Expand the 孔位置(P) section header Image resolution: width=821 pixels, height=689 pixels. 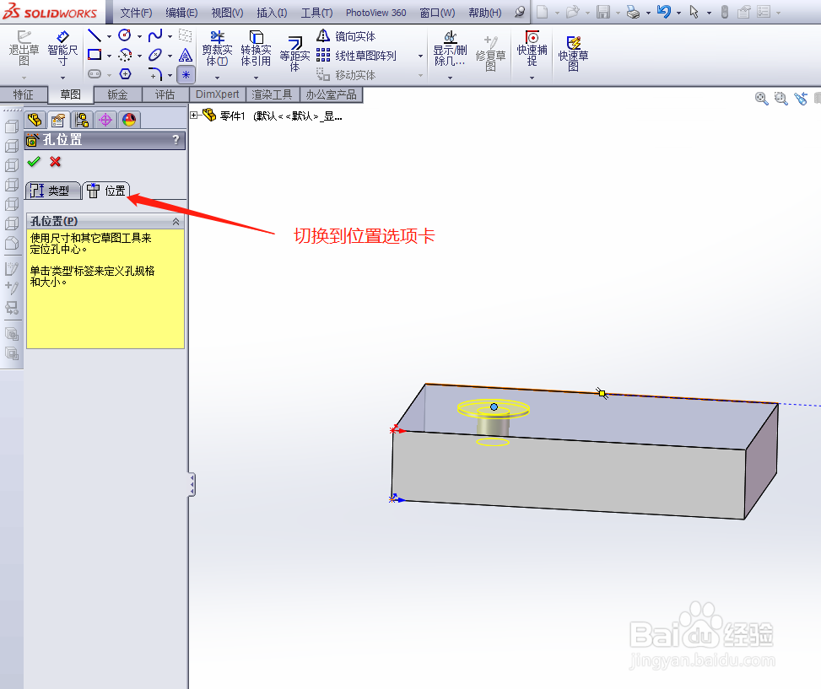click(x=176, y=220)
